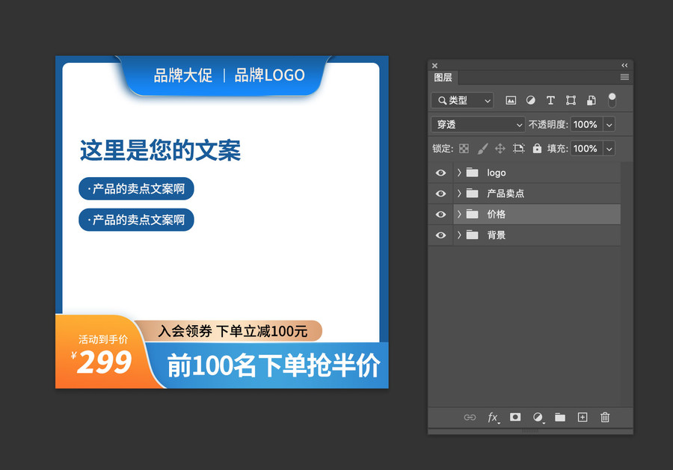Expand the 背景 group
Viewport: 673px width, 470px height.
click(x=459, y=235)
